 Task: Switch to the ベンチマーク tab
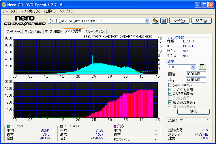13,31
